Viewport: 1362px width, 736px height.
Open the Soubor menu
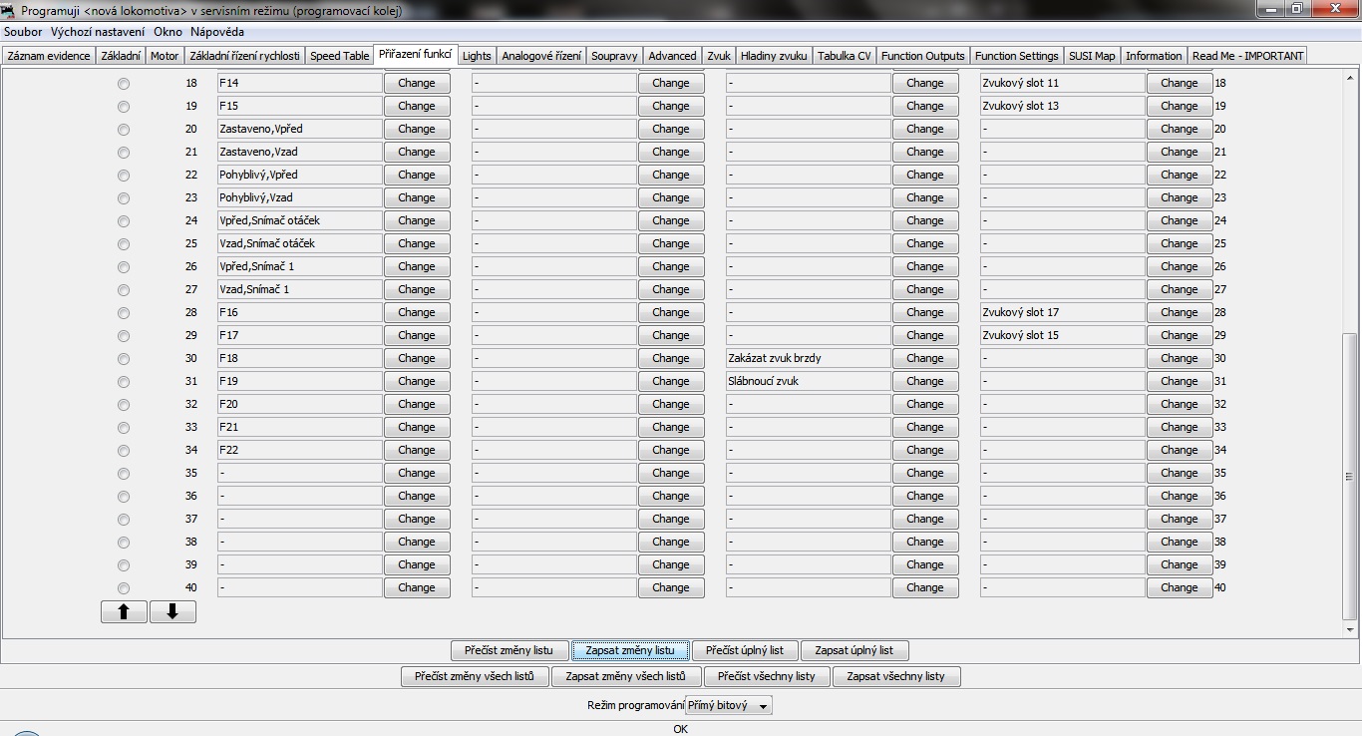(23, 32)
